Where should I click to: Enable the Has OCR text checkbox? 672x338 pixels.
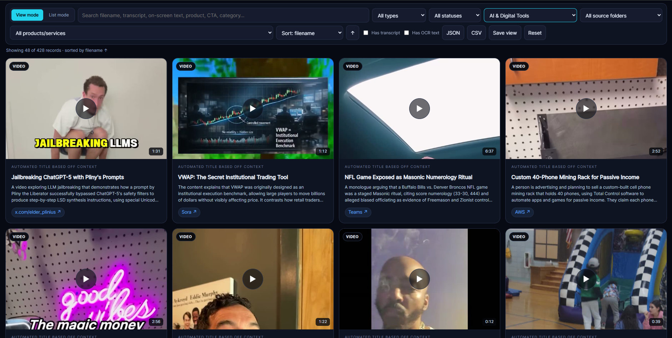click(407, 33)
